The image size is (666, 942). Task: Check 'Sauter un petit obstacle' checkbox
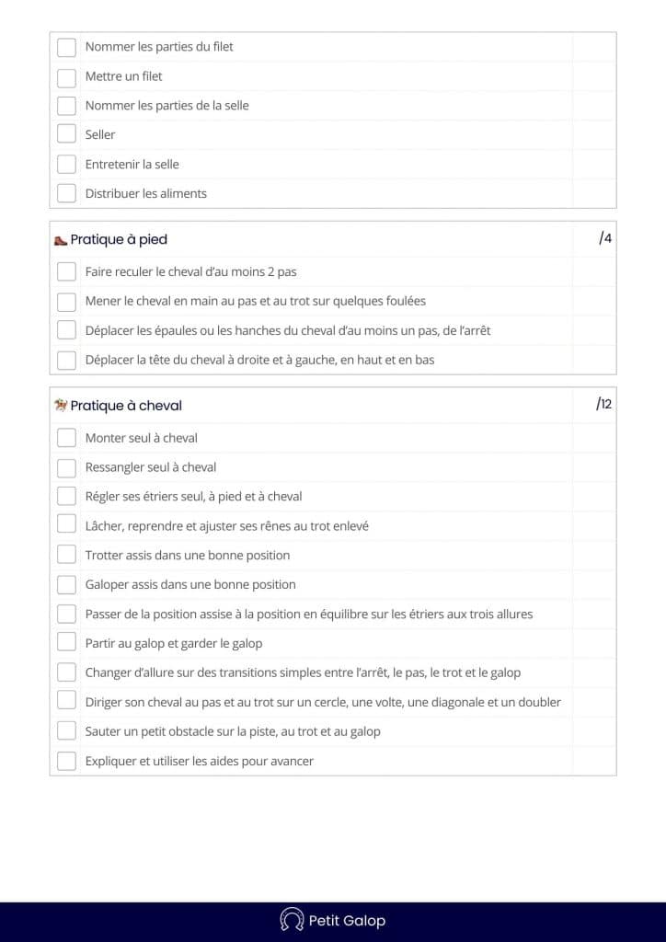pos(66,731)
